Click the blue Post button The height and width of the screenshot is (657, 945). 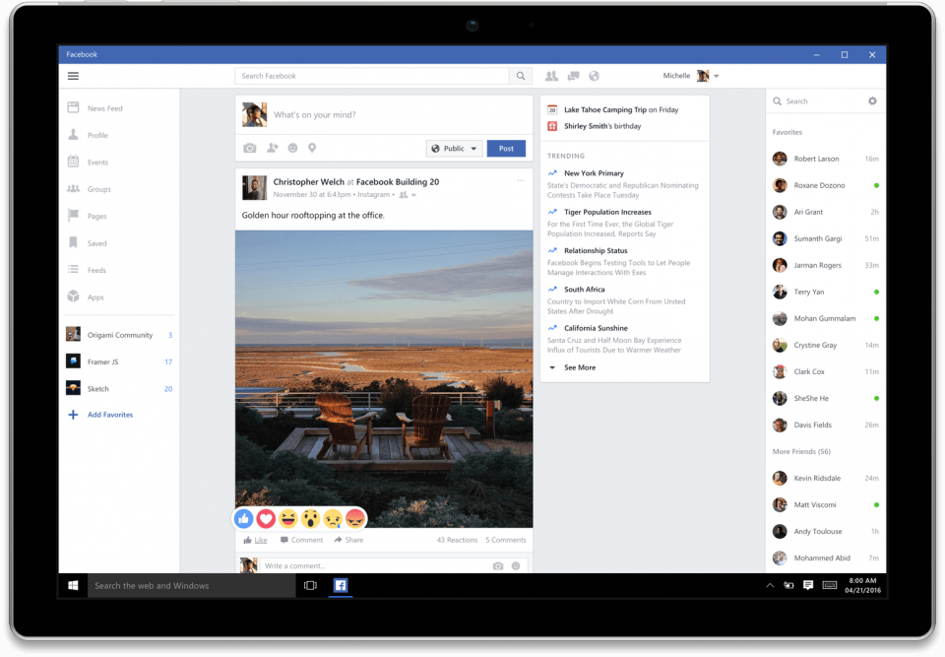(x=506, y=148)
